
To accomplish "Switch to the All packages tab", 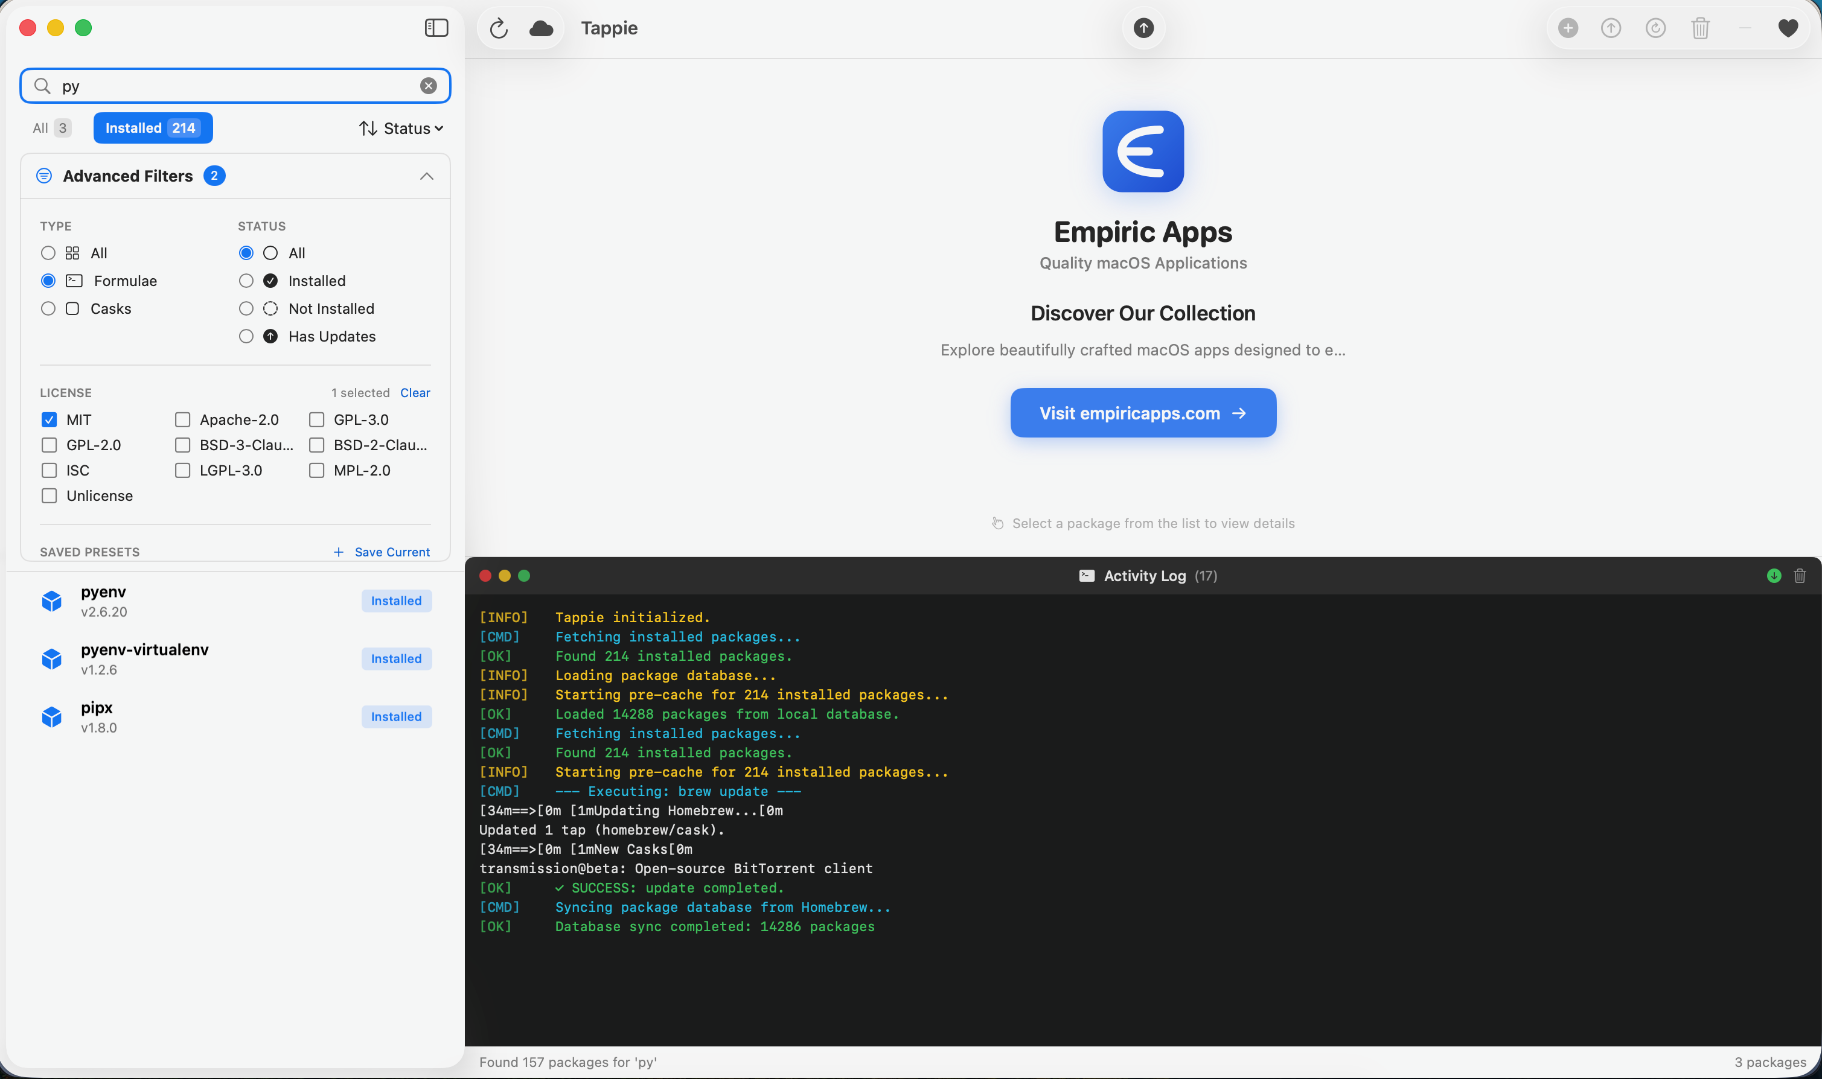I will point(50,127).
